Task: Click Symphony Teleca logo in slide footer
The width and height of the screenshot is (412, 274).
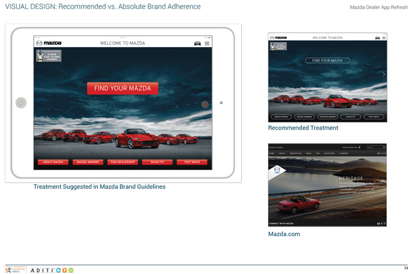Action: click(x=15, y=270)
